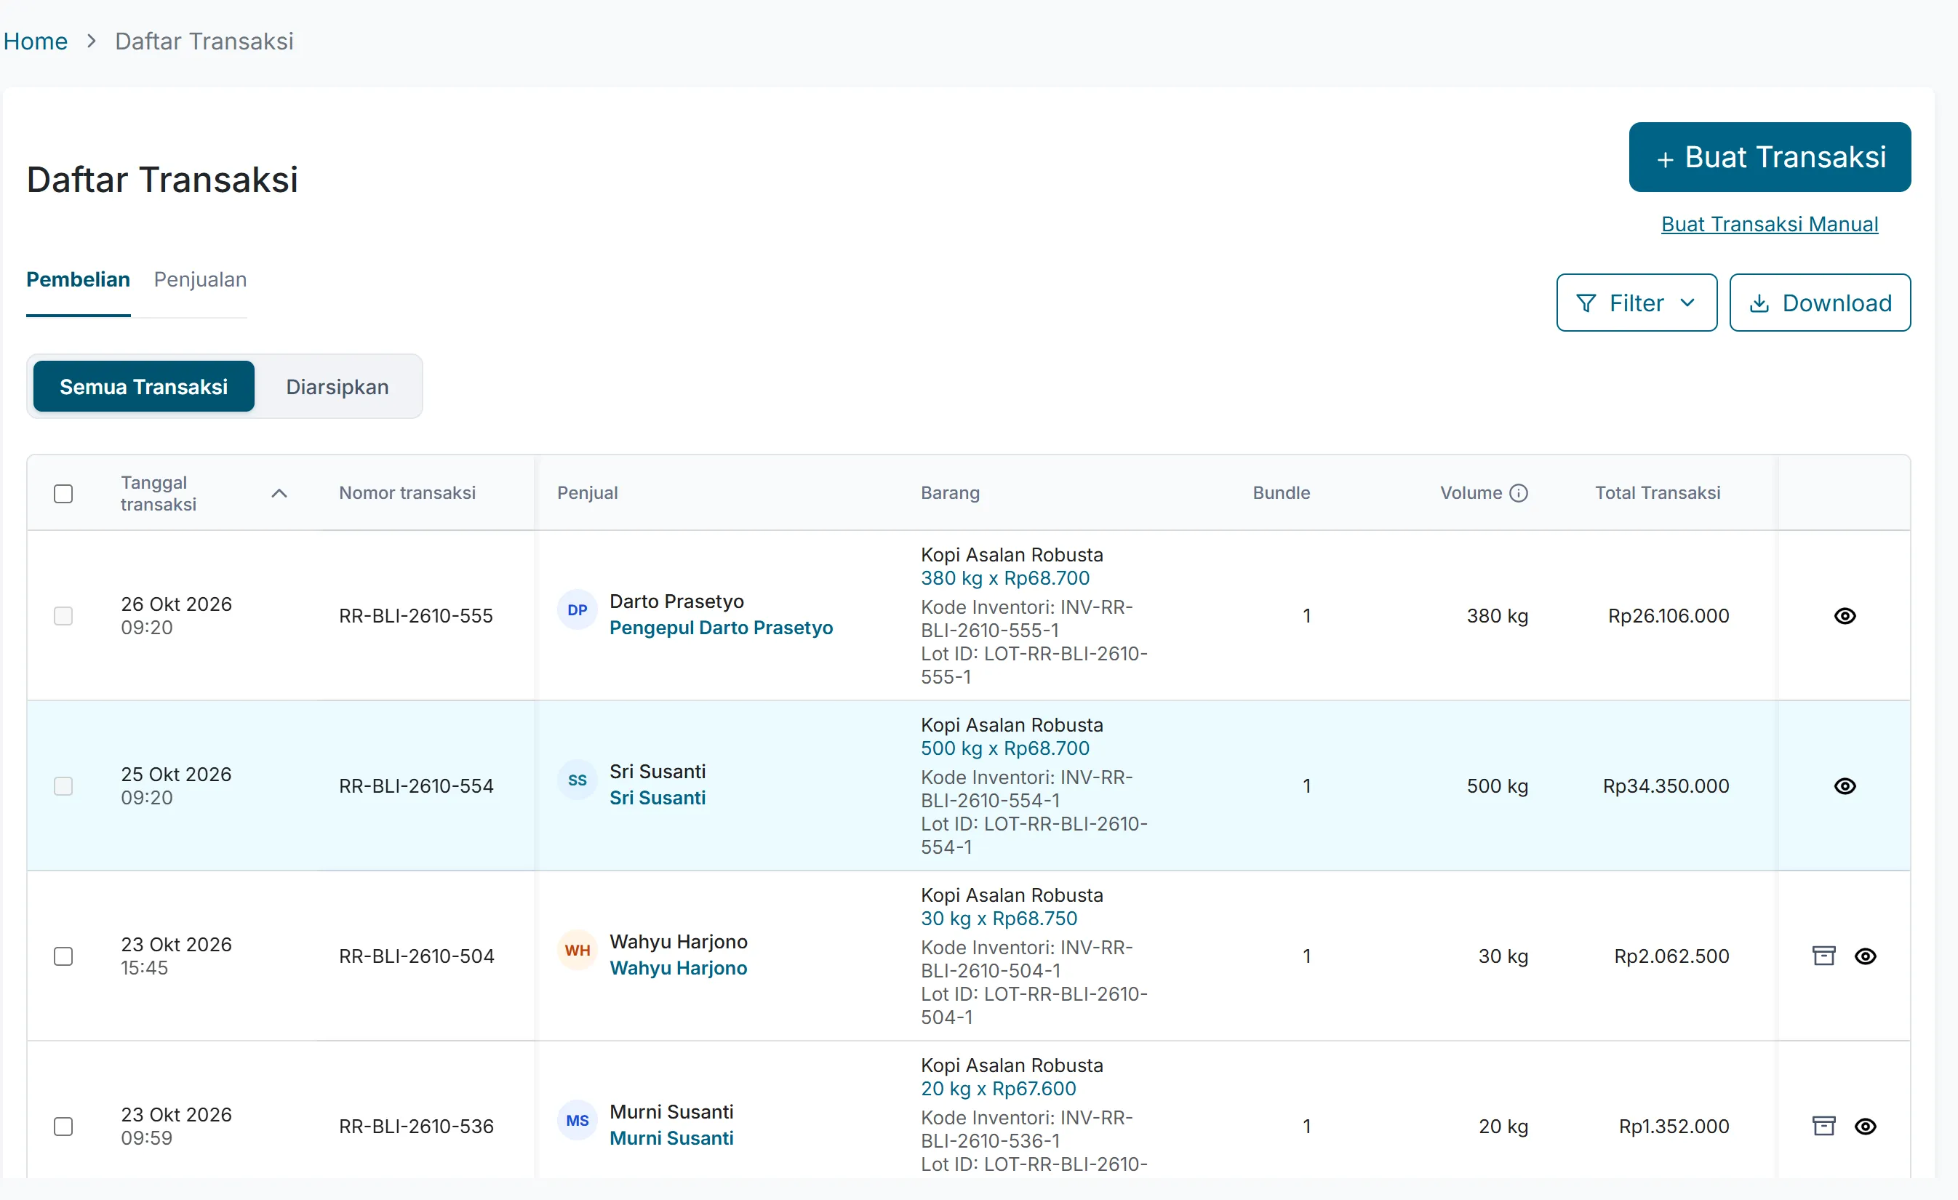This screenshot has width=1958, height=1200.
Task: Open the blue Murni Susanti seller link
Action: [671, 1138]
